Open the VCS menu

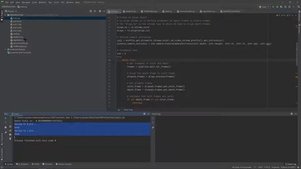63,2
